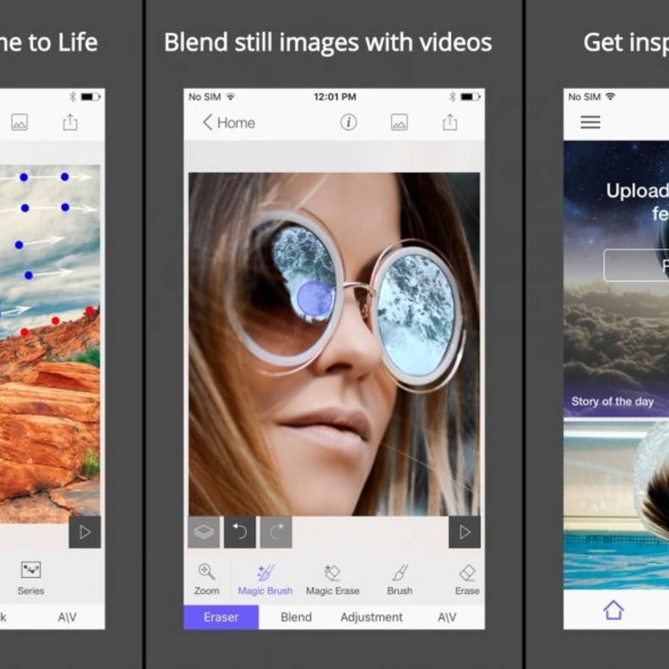The width and height of the screenshot is (669, 669).
Task: Pick the Erase tool
Action: [467, 579]
